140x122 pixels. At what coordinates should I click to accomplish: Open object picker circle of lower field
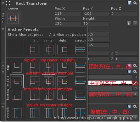point(136,88)
